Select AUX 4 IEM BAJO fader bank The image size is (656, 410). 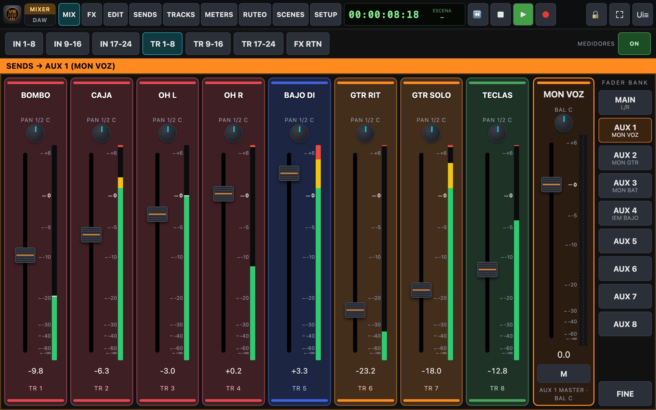click(625, 213)
